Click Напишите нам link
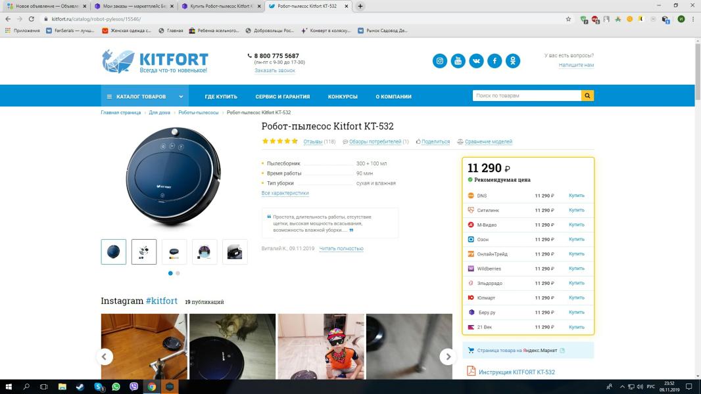701x394 pixels. tap(576, 65)
